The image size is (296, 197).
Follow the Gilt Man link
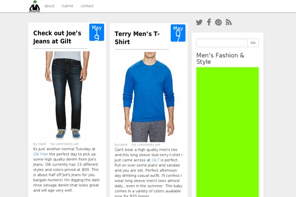[40, 154]
